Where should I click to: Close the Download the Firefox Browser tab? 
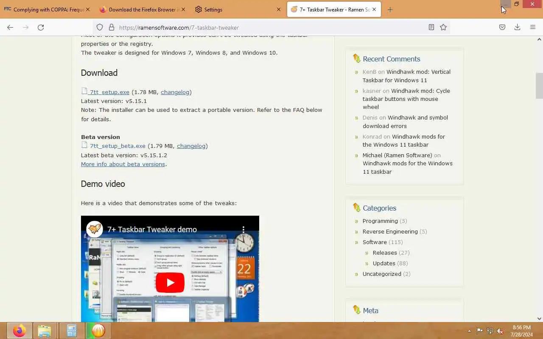[x=183, y=9]
